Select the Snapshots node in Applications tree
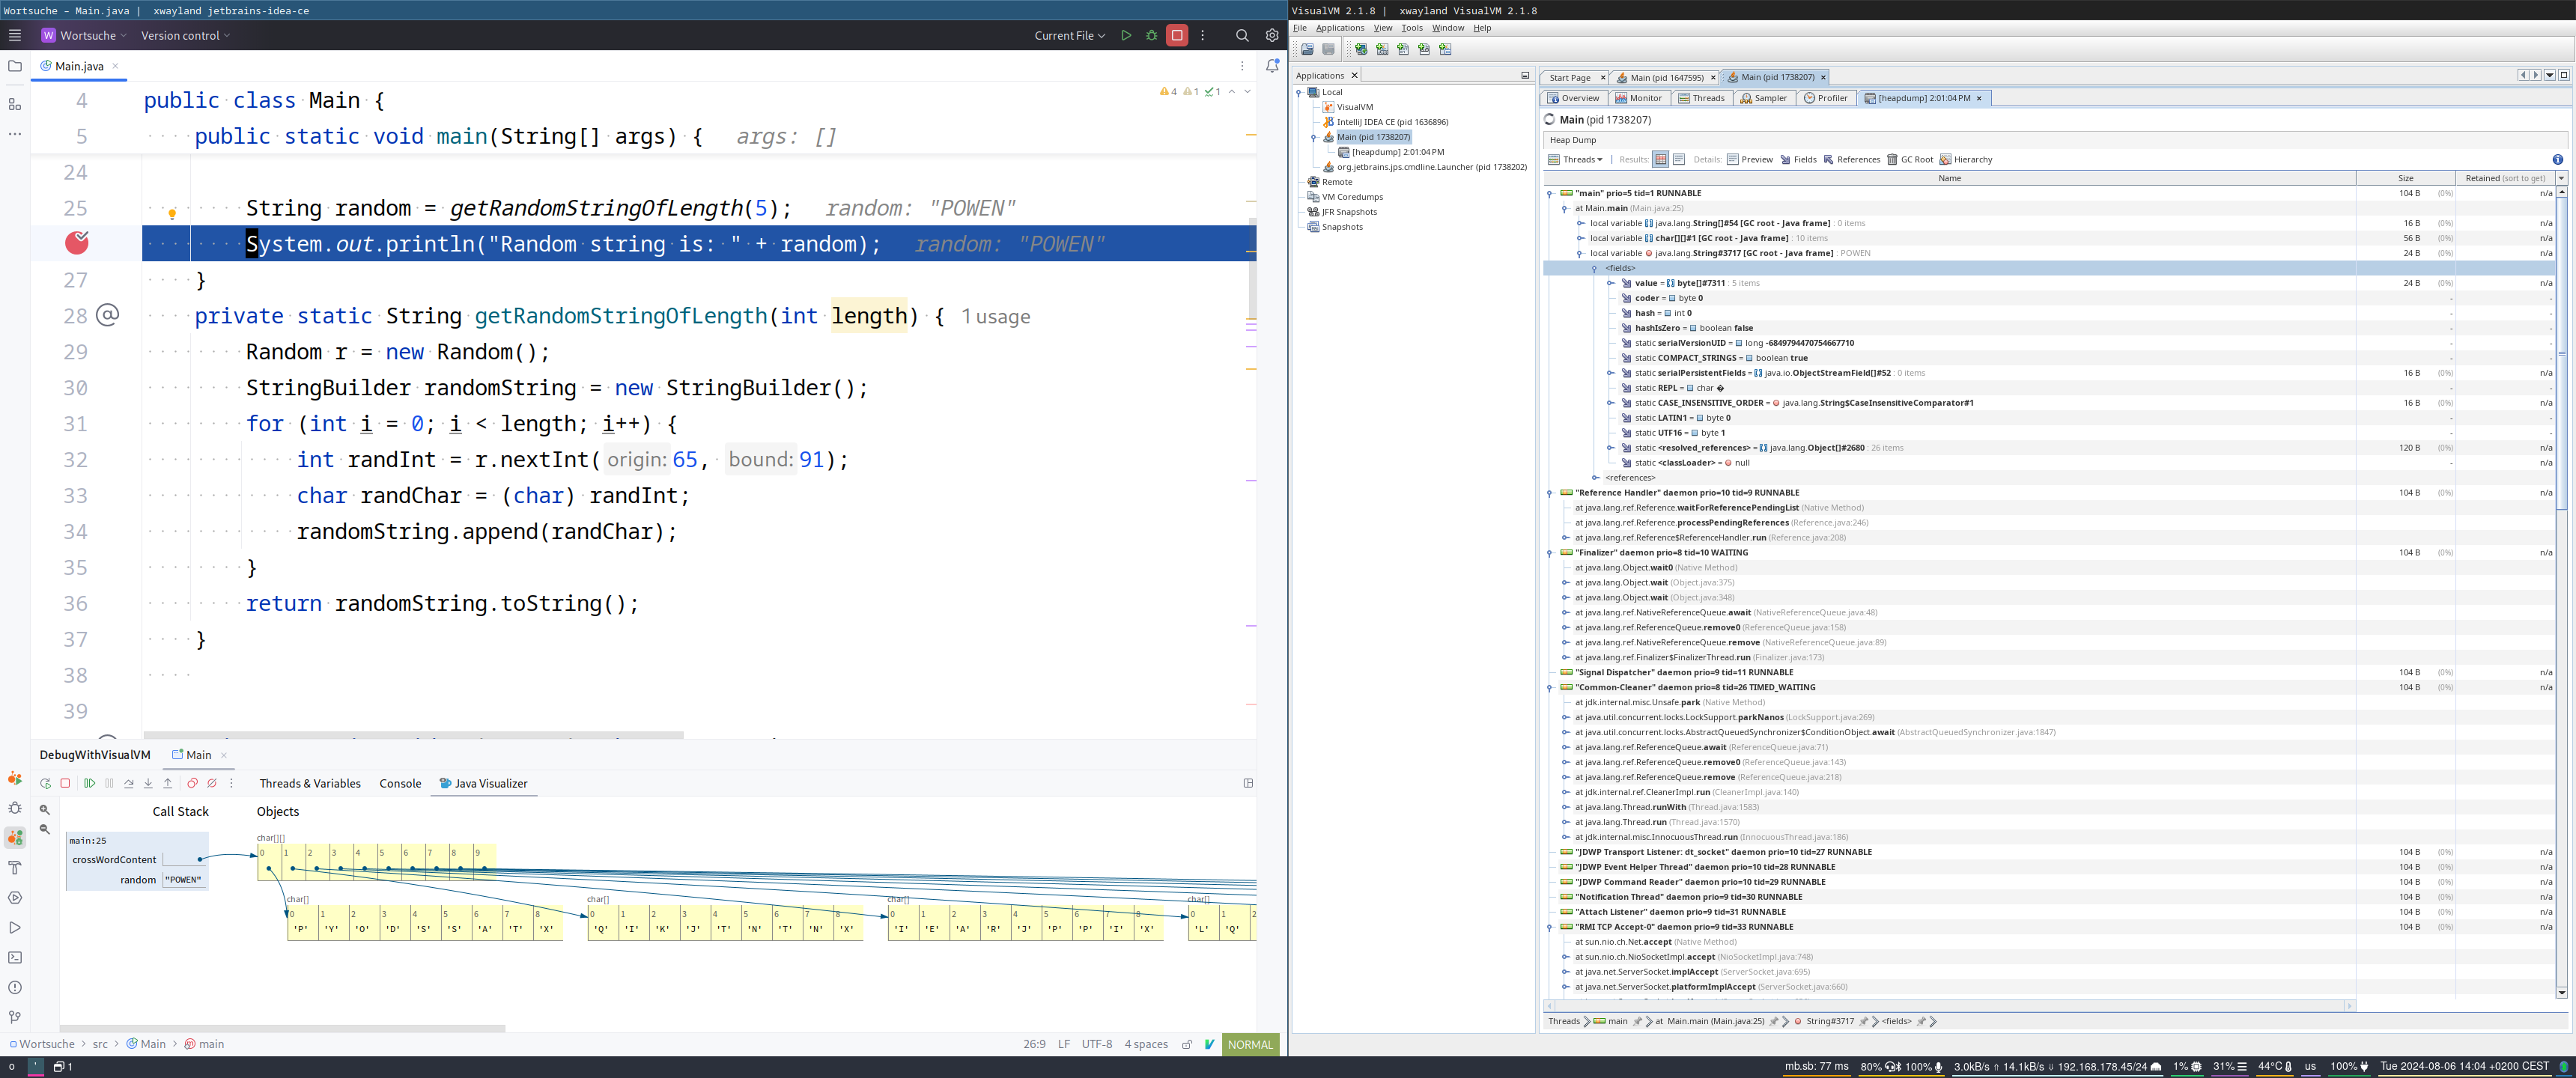Image resolution: width=2576 pixels, height=1078 pixels. coord(1341,227)
